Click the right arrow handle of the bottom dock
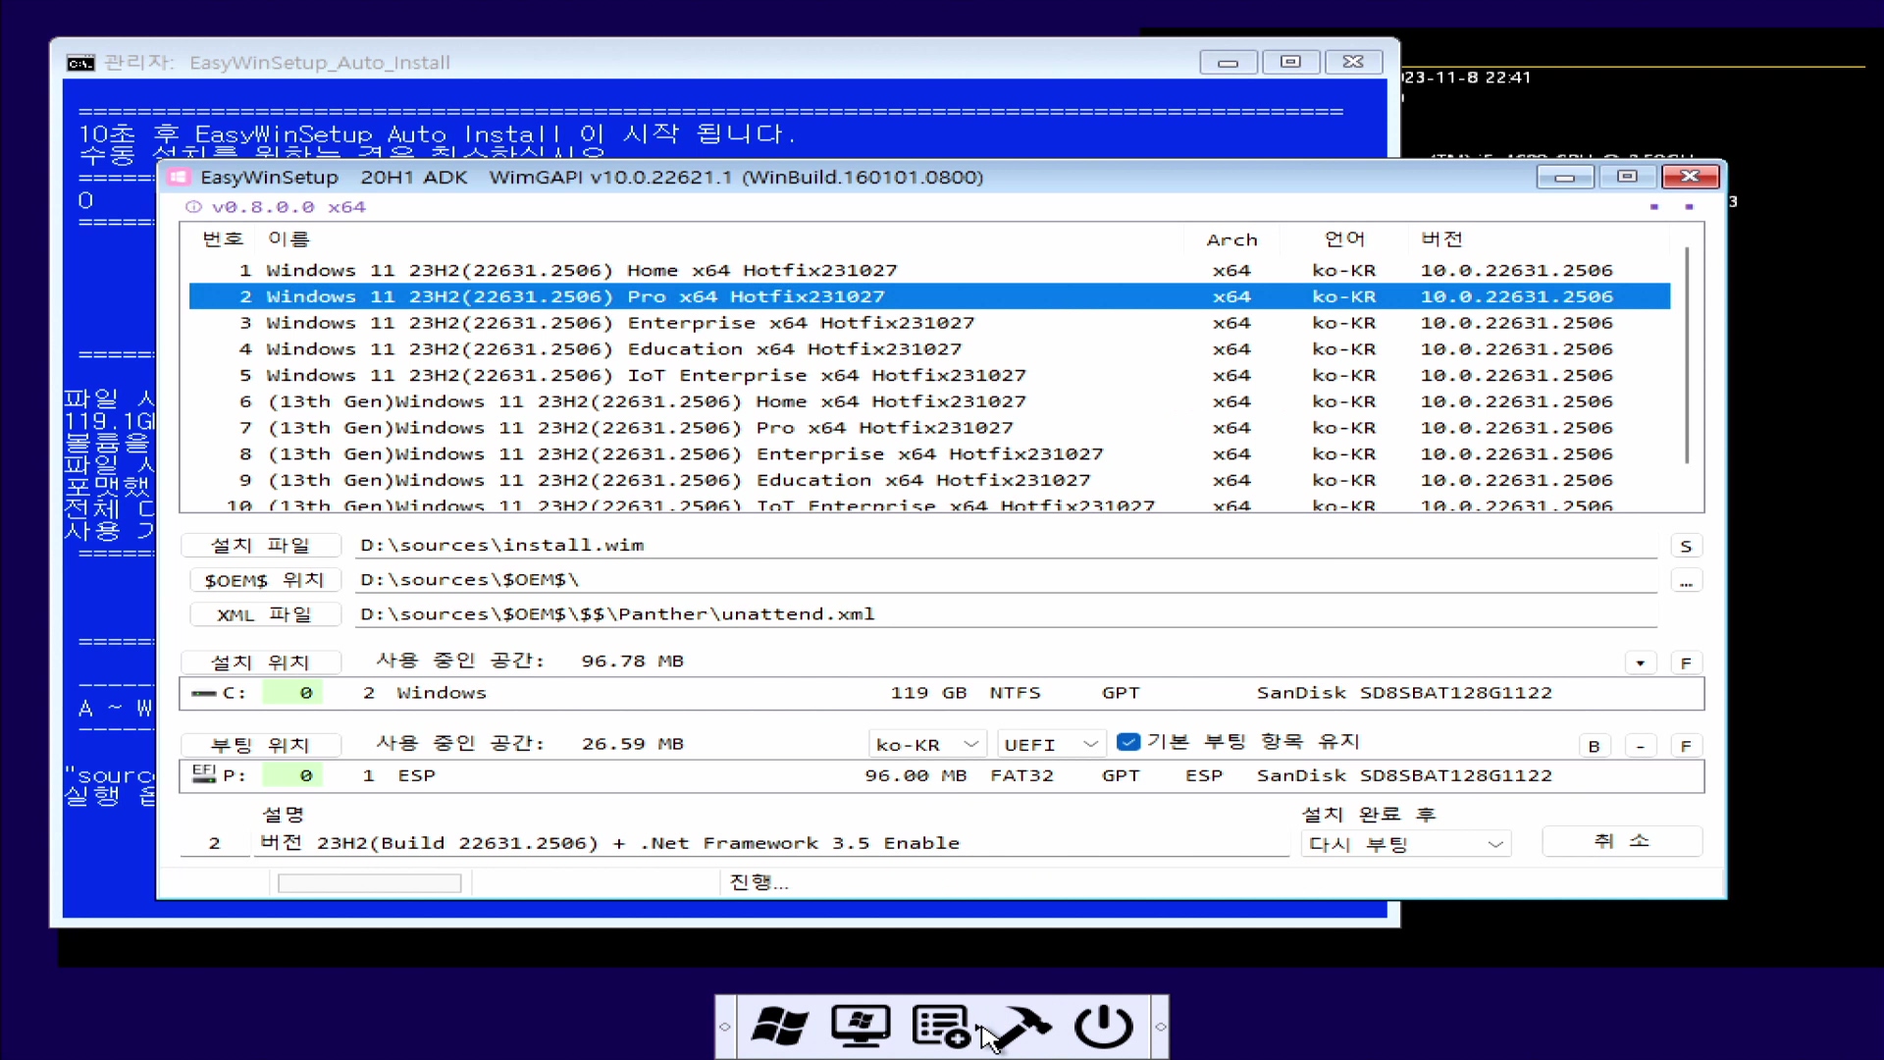This screenshot has width=1884, height=1060. click(x=1160, y=1027)
